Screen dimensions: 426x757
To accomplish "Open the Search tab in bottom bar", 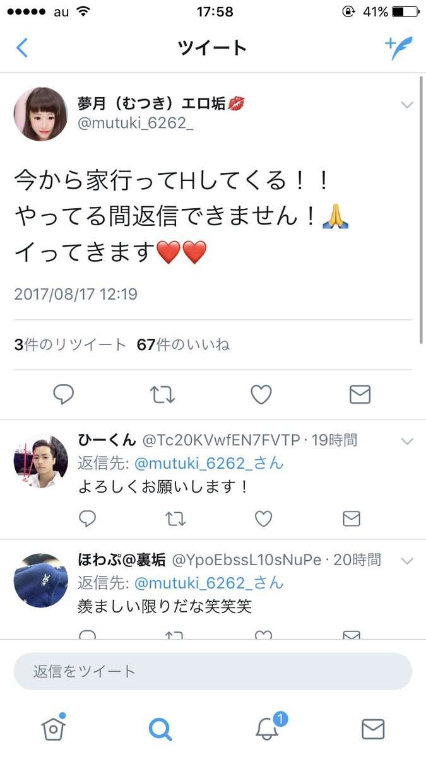I will [160, 729].
